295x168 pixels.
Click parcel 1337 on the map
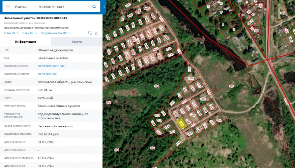click(172, 132)
